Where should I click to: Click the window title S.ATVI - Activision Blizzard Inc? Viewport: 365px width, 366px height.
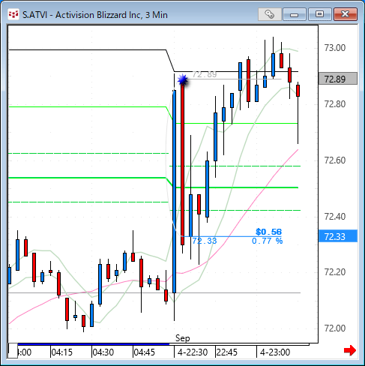click(95, 15)
